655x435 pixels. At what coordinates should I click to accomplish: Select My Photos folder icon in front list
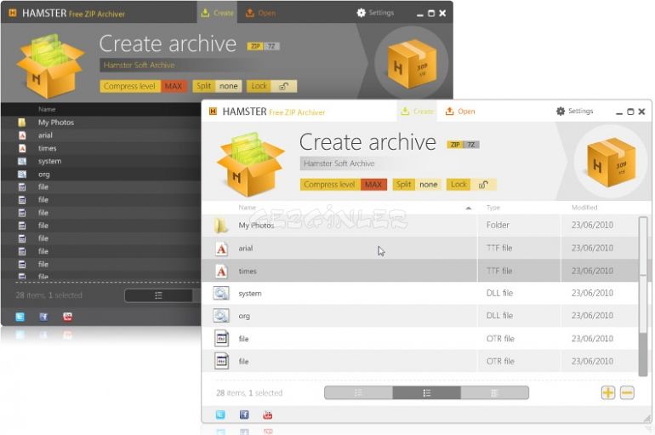[221, 226]
